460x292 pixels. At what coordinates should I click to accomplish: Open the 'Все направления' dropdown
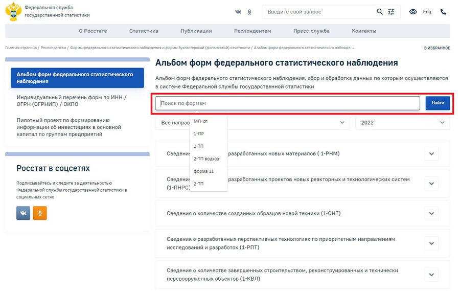tap(252, 123)
